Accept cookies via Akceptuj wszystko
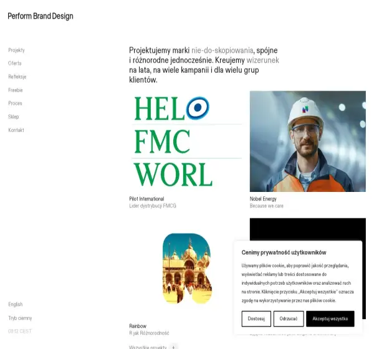The image size is (374, 349). pyautogui.click(x=330, y=318)
